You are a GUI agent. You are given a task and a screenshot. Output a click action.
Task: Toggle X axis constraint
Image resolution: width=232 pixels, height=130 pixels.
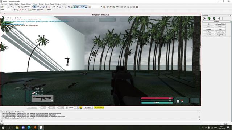(60, 7)
